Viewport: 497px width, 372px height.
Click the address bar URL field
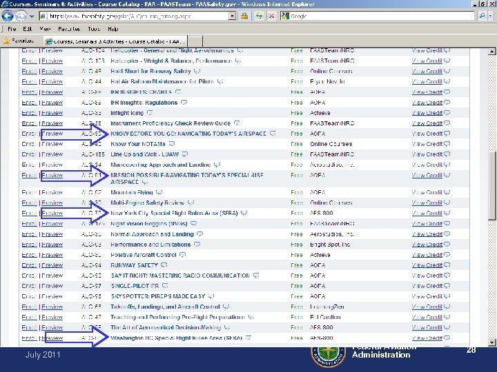coord(134,16)
